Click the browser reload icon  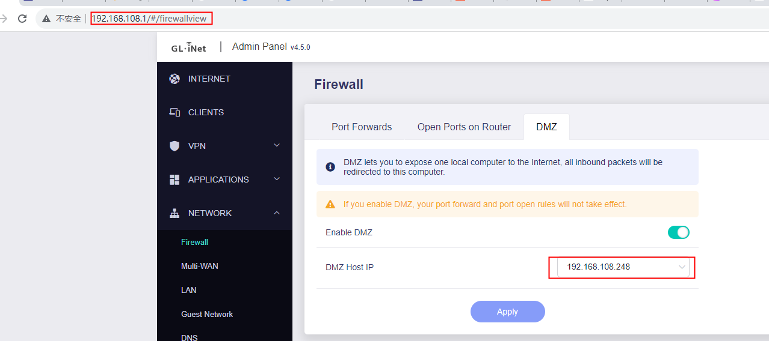tap(22, 19)
